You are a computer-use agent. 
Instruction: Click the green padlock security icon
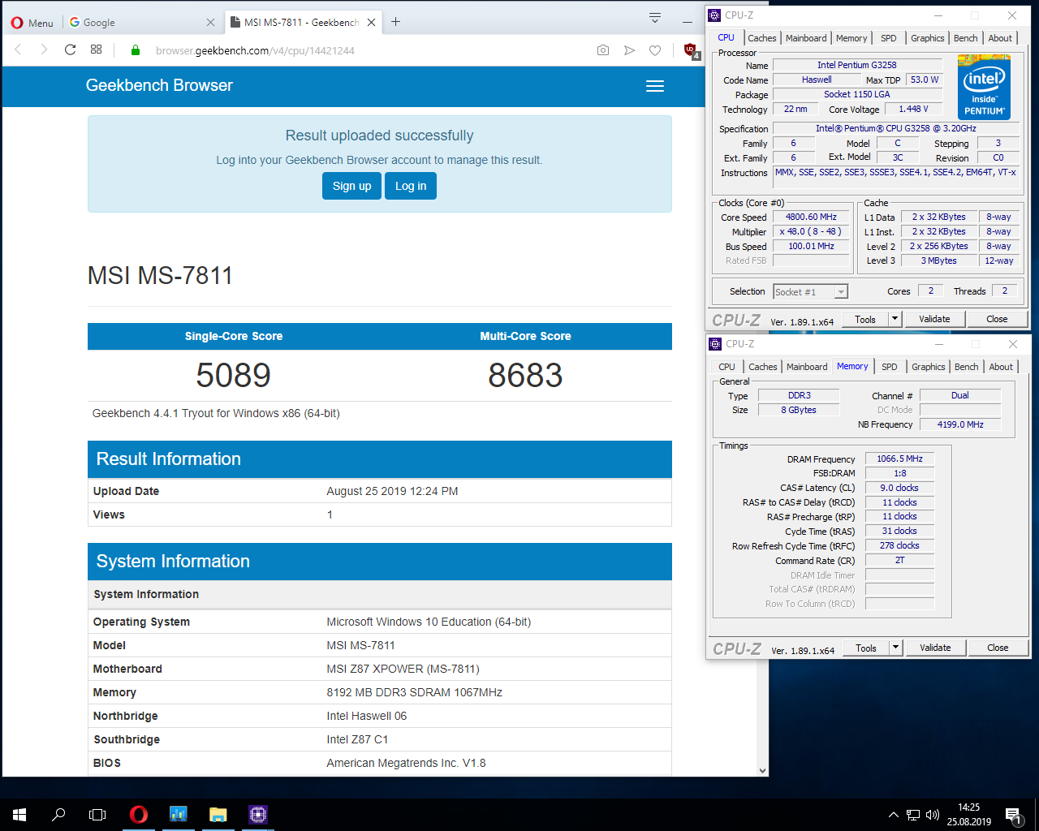click(x=136, y=50)
